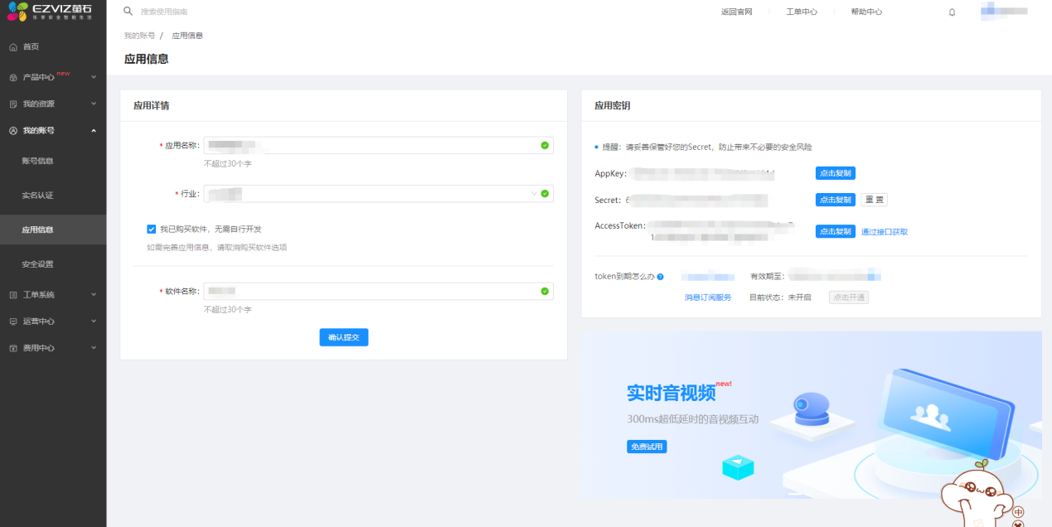The height and width of the screenshot is (527, 1052).
Task: Expand 我的资源 sidebar menu
Action: coord(93,104)
